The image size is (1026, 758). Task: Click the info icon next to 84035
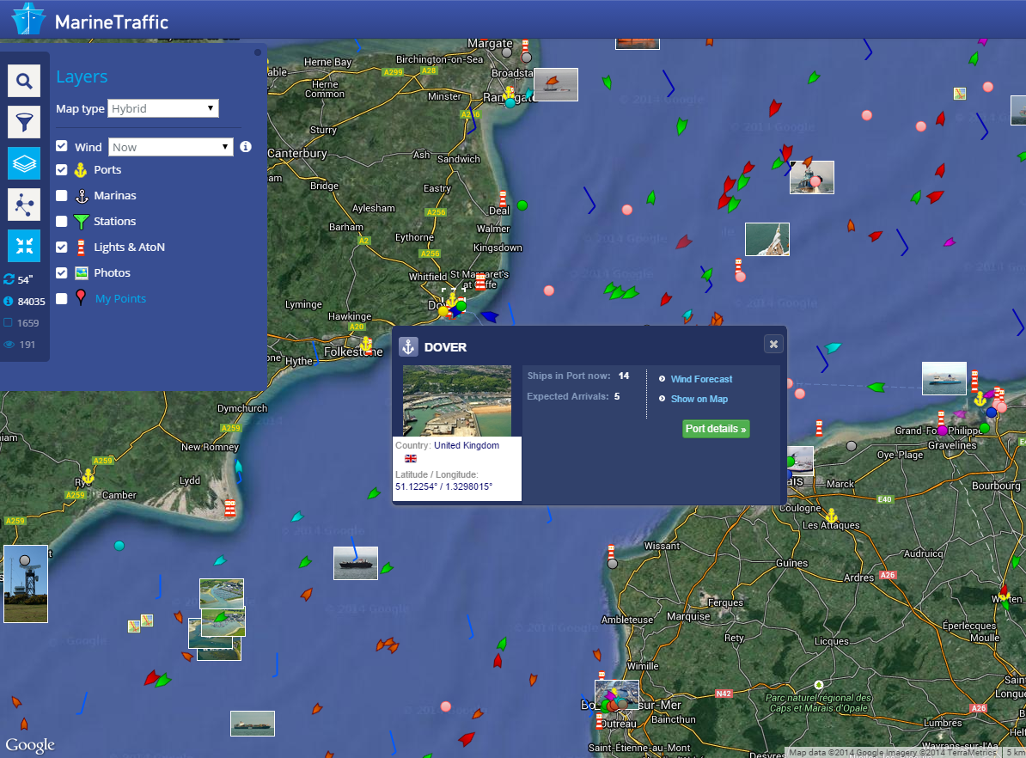[x=9, y=301]
